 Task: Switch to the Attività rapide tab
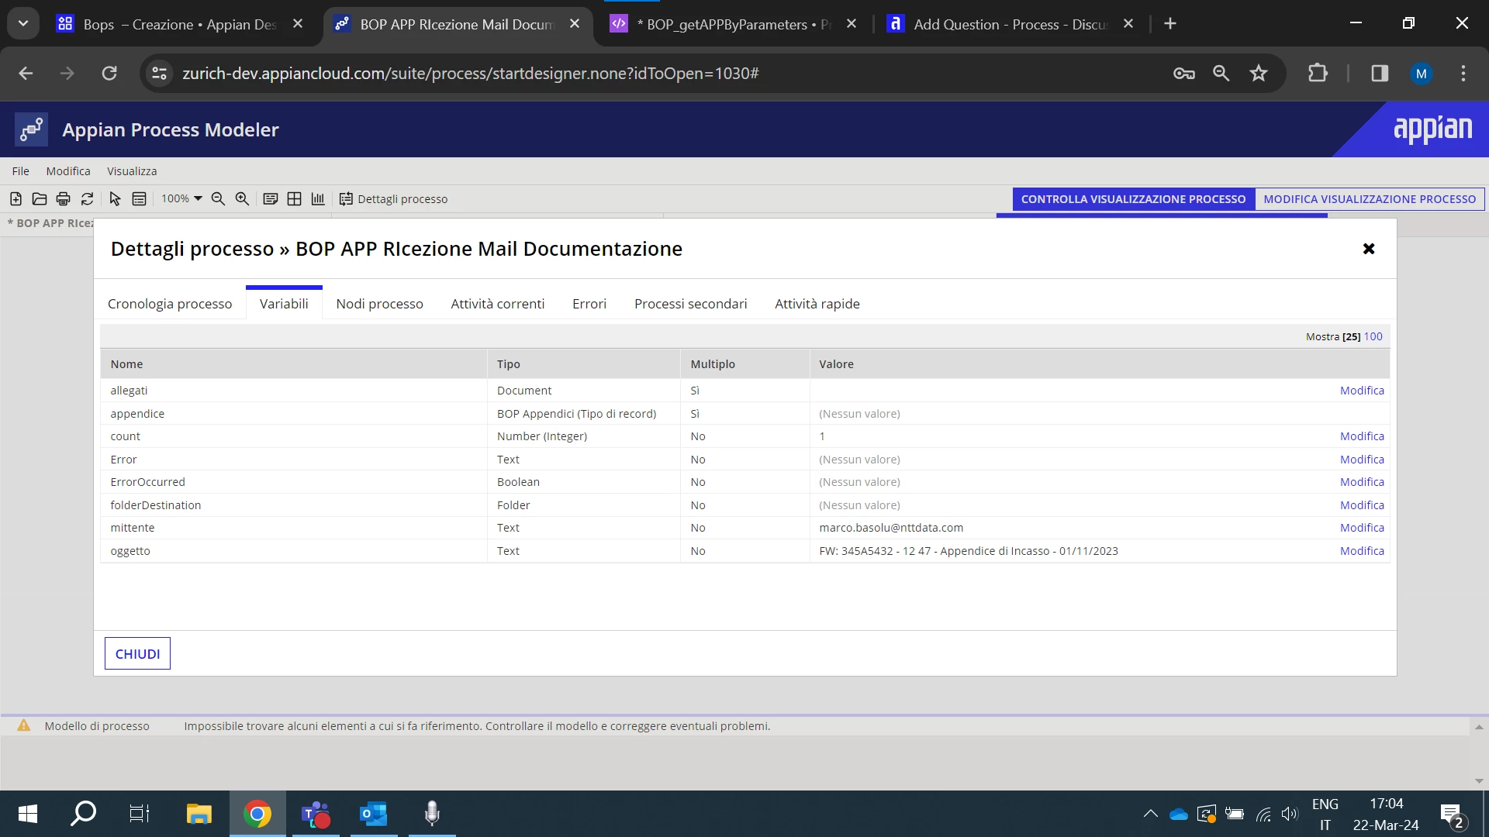tap(817, 304)
